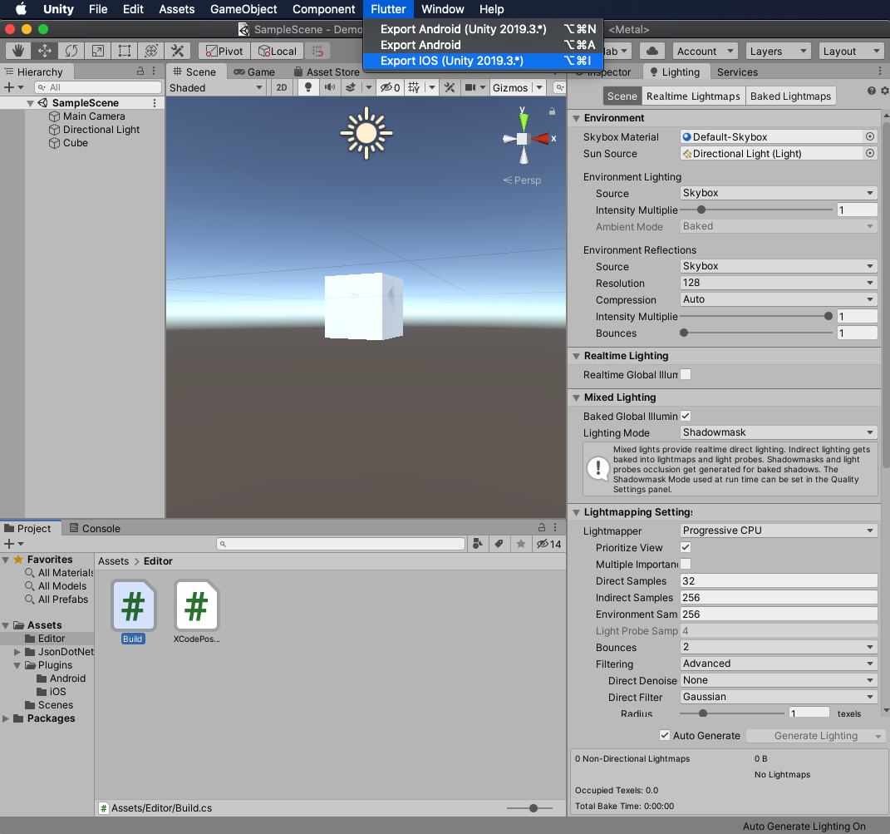Select the Rotate tool
The width and height of the screenshot is (890, 834).
click(71, 51)
